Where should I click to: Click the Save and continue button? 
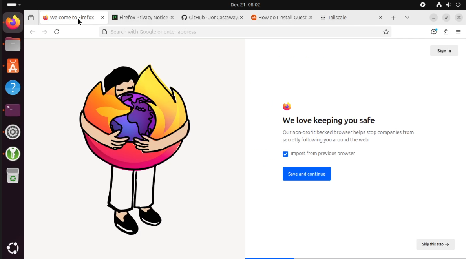coord(307,174)
